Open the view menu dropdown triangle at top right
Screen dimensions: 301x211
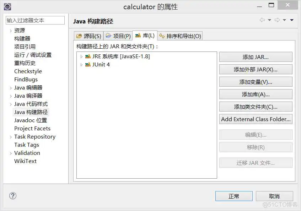292,20
